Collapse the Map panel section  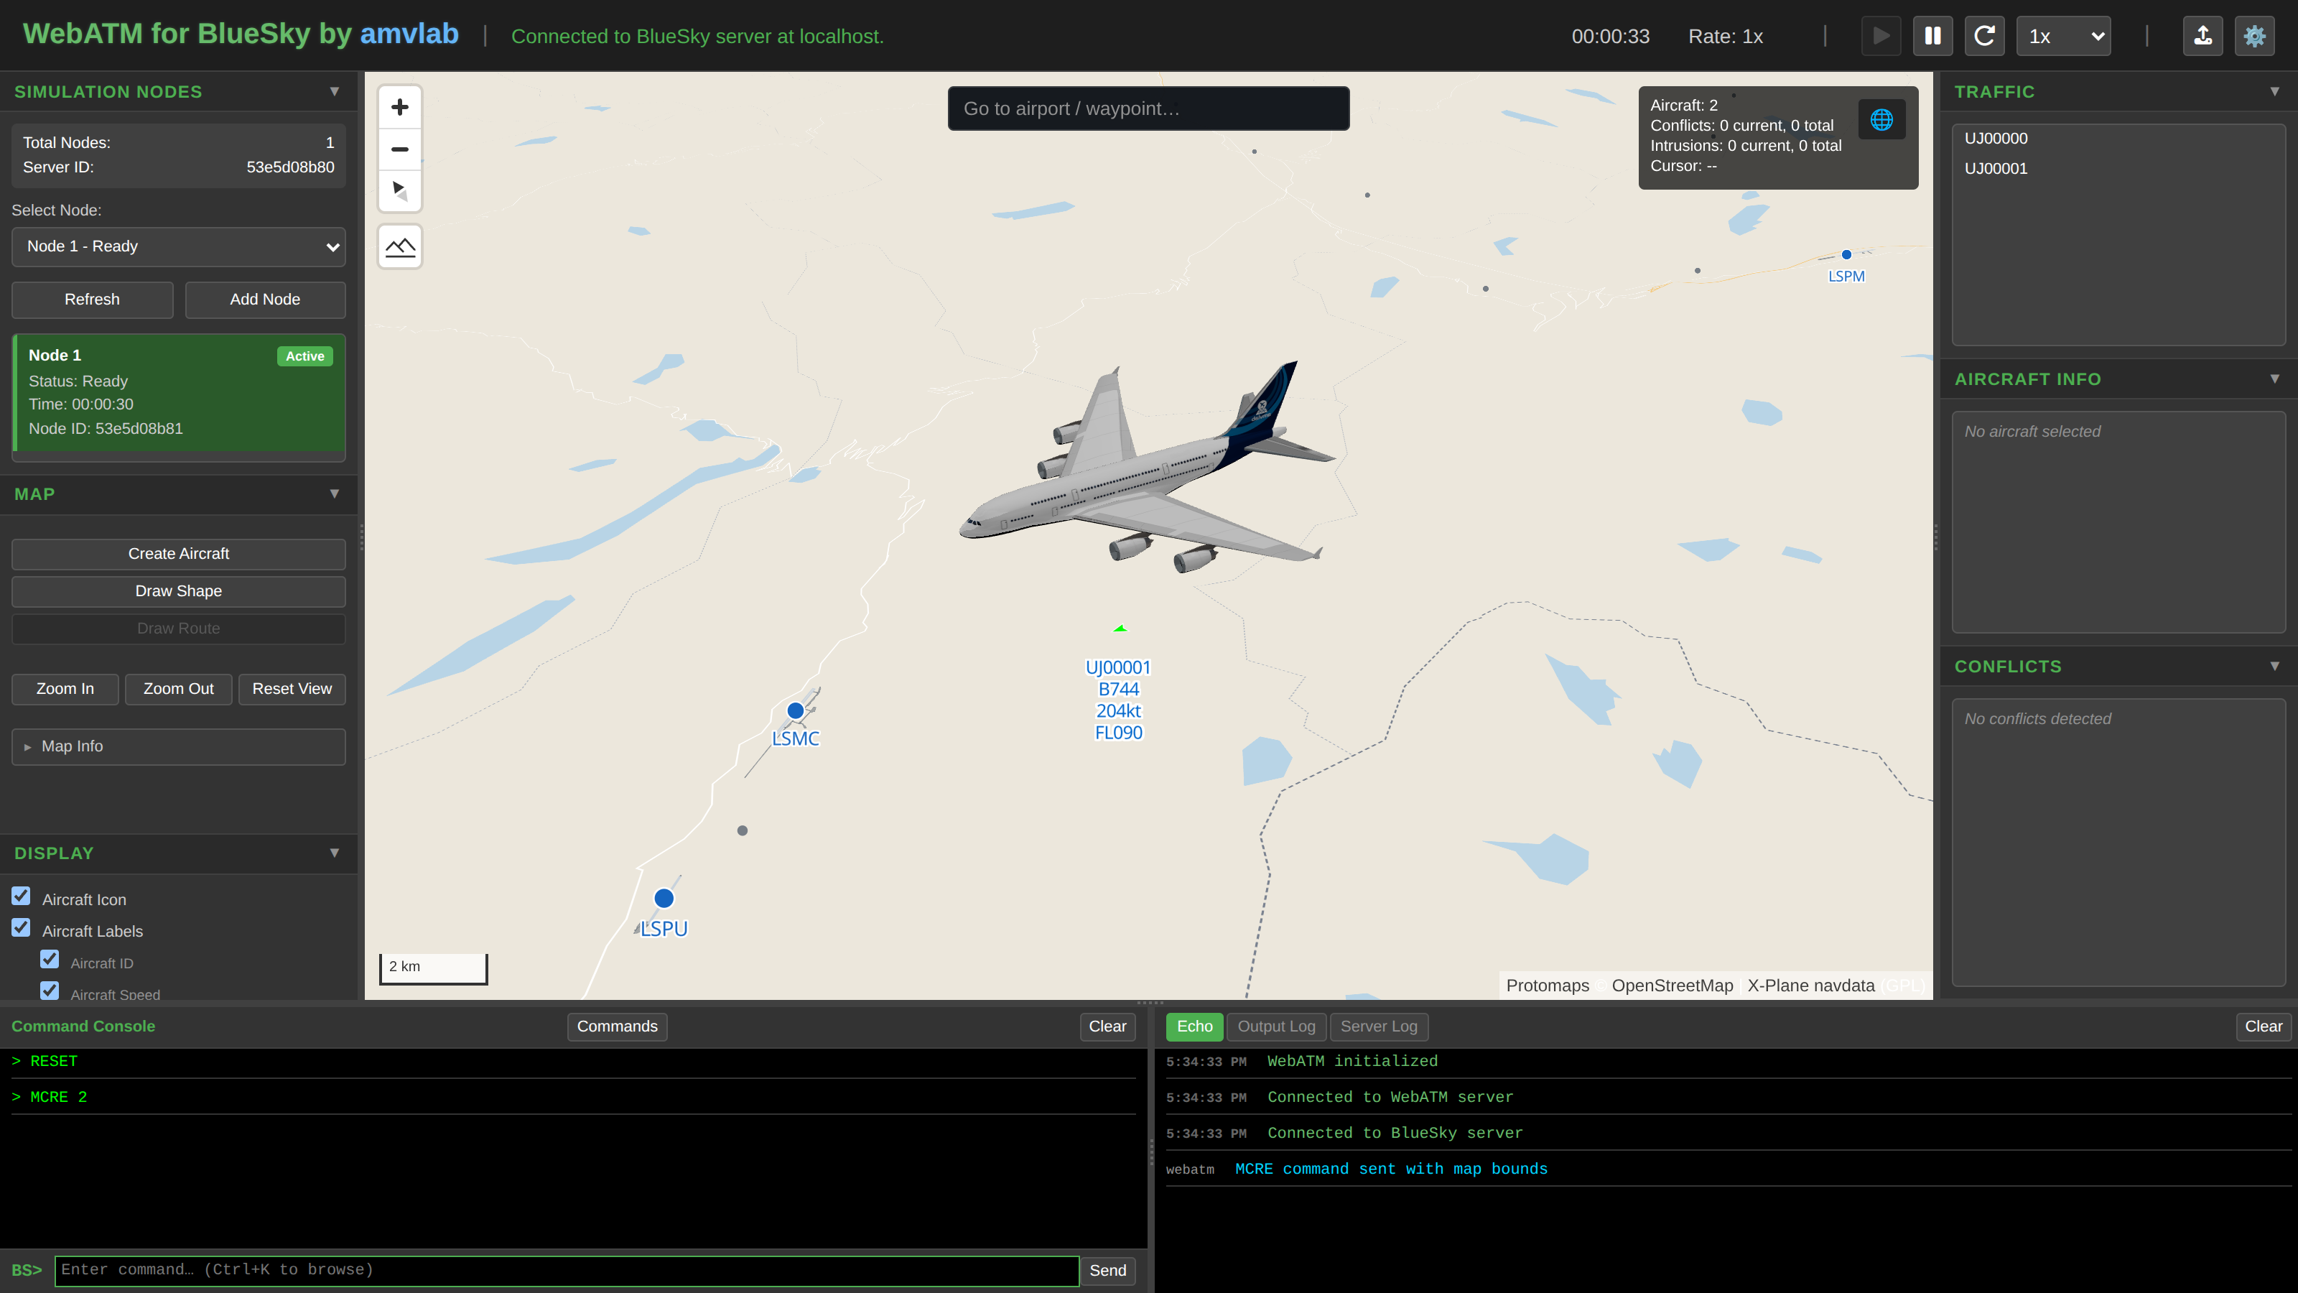[x=335, y=493]
